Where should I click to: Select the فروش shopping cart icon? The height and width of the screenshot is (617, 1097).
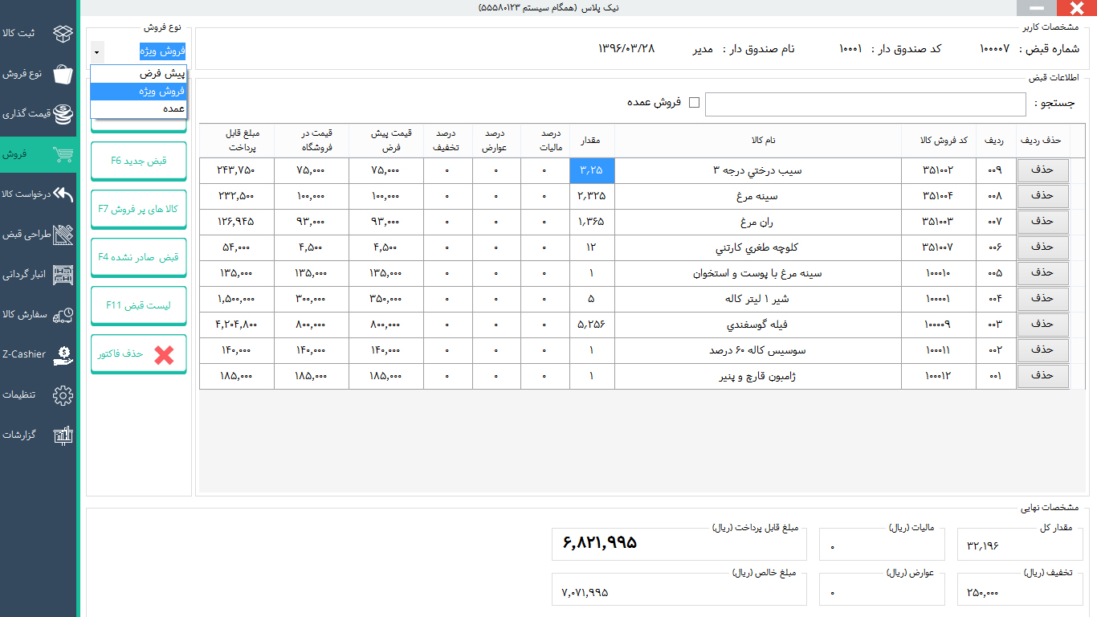(63, 154)
